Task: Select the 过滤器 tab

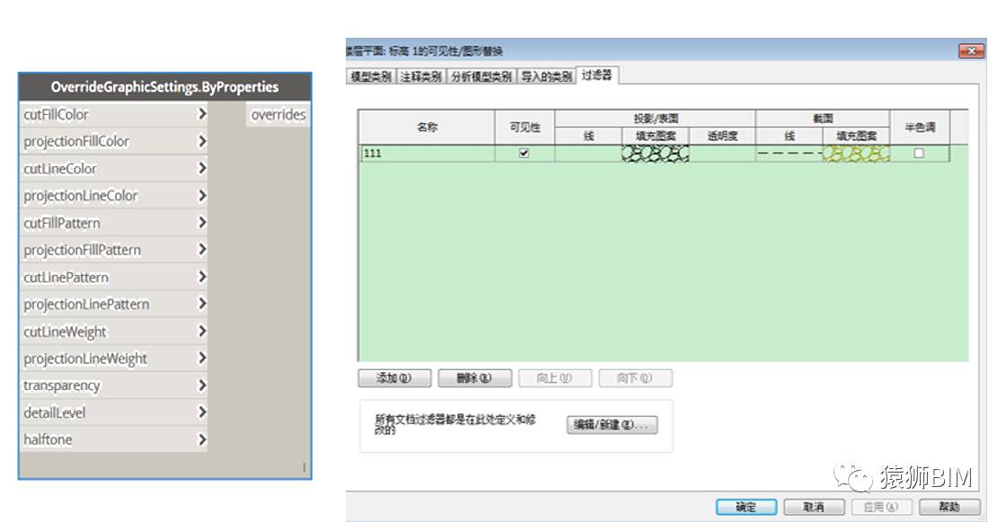Action: 596,75
